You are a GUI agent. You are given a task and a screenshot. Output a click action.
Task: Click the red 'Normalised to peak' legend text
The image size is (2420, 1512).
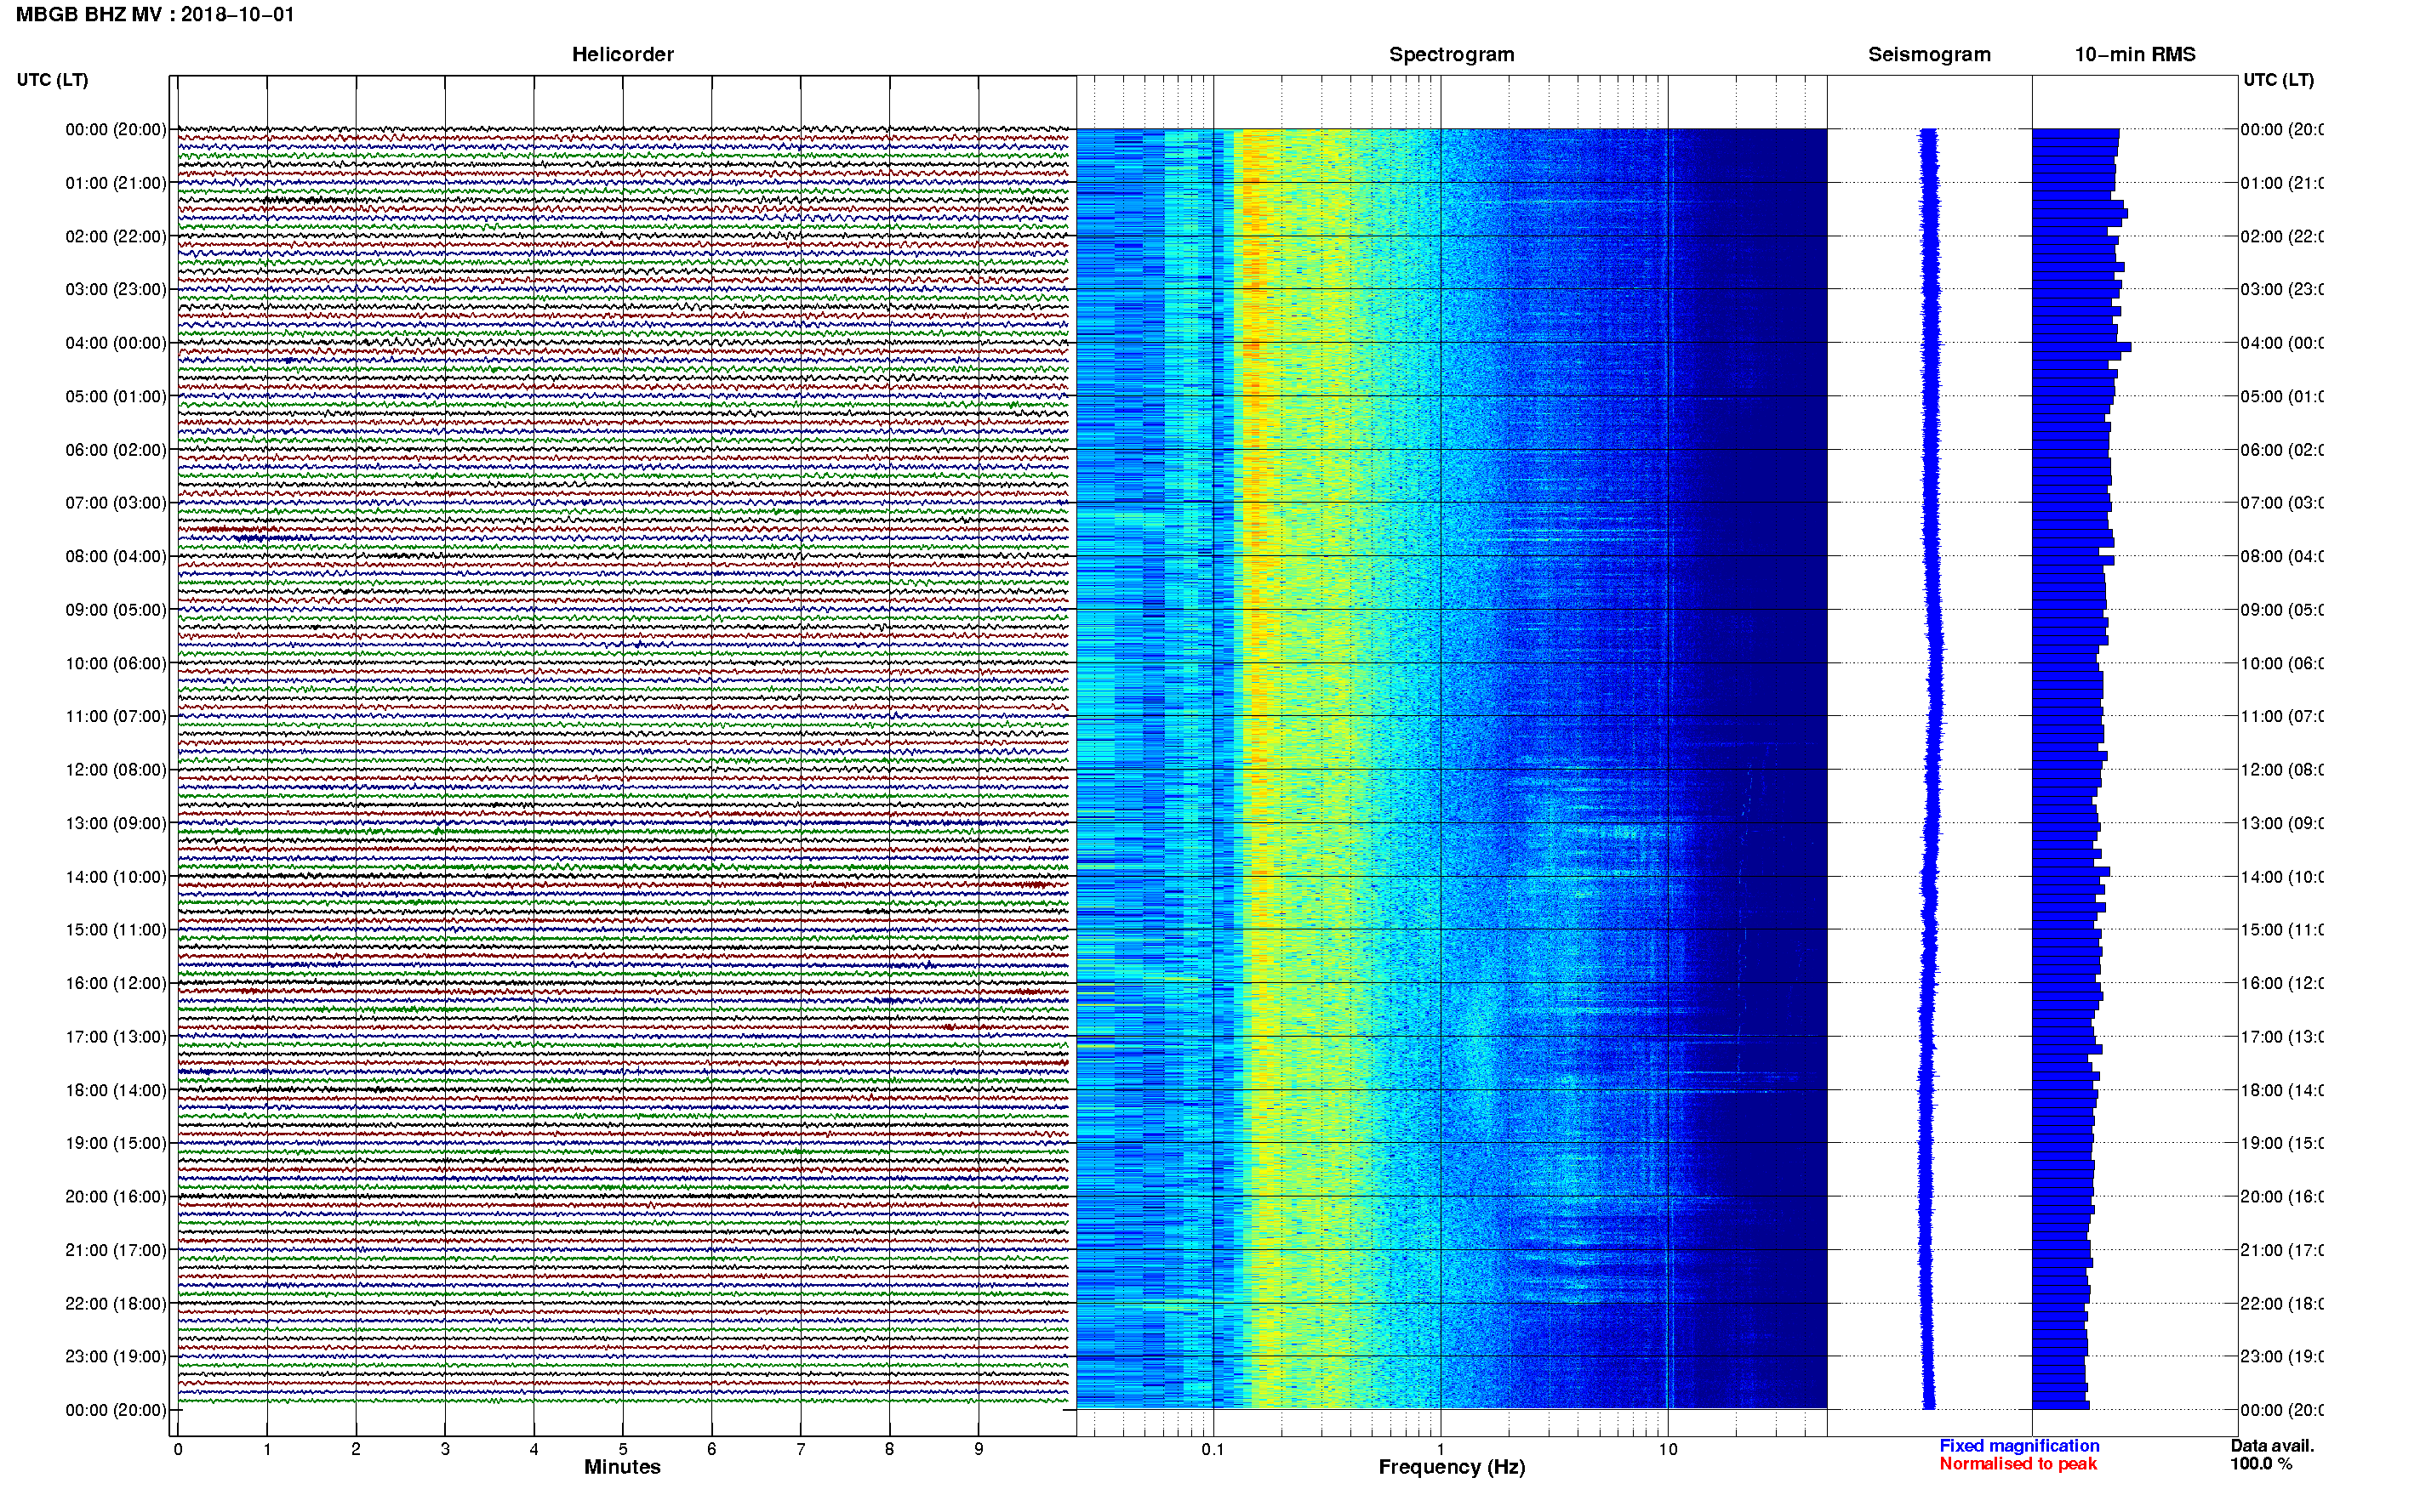coord(2018,1464)
